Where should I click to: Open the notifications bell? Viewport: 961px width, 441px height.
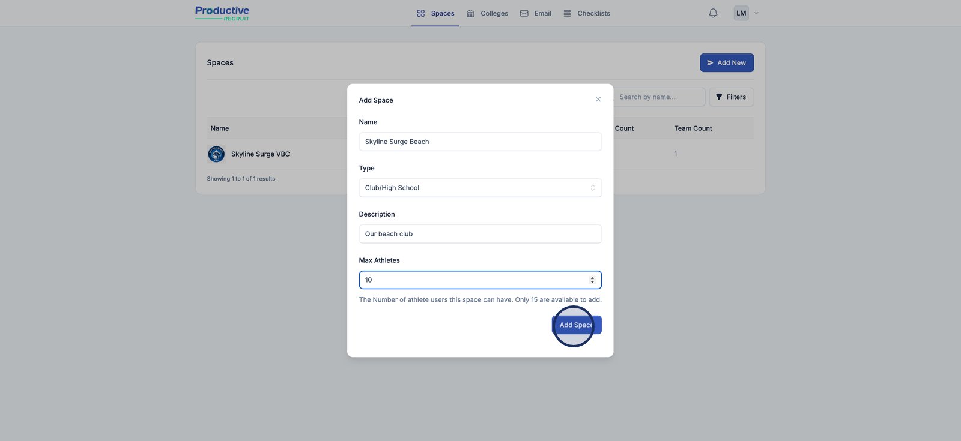pyautogui.click(x=713, y=13)
